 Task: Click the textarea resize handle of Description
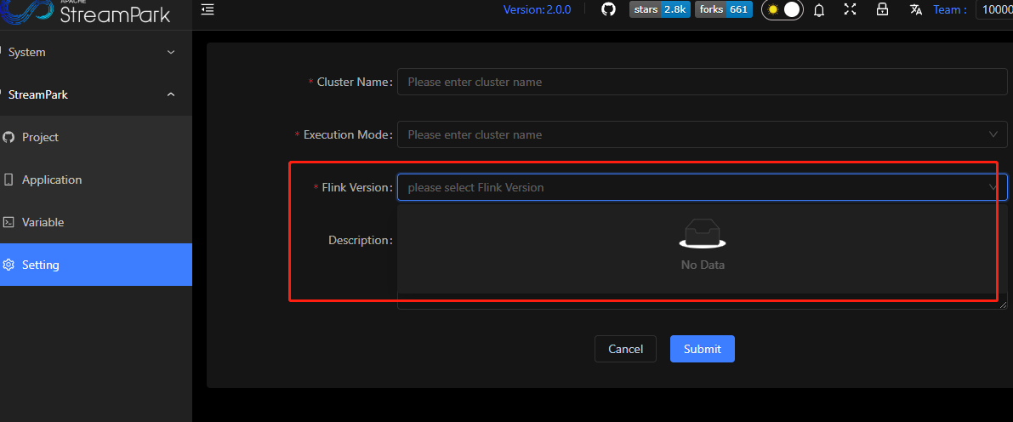click(x=1004, y=305)
